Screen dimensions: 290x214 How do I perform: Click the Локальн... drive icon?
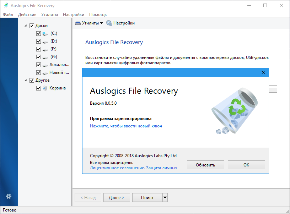[45, 65]
